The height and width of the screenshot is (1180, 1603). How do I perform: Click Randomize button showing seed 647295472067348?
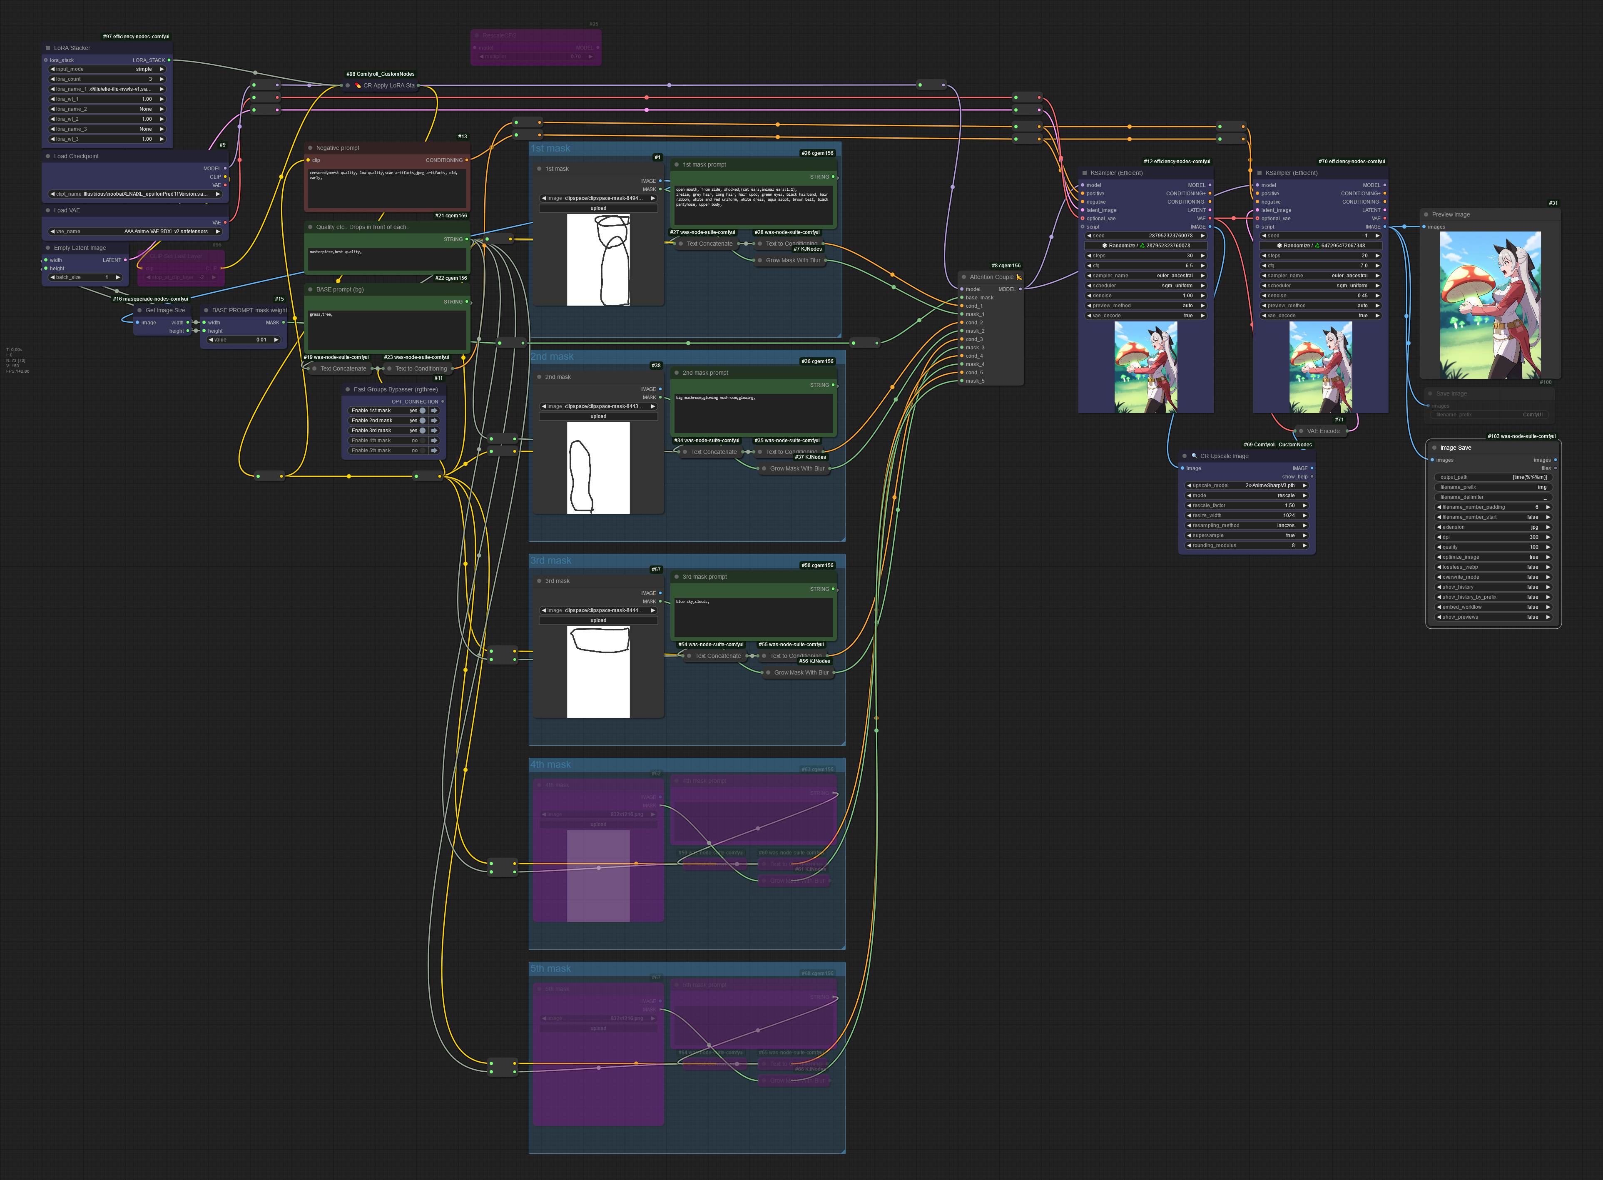[x=1320, y=246]
